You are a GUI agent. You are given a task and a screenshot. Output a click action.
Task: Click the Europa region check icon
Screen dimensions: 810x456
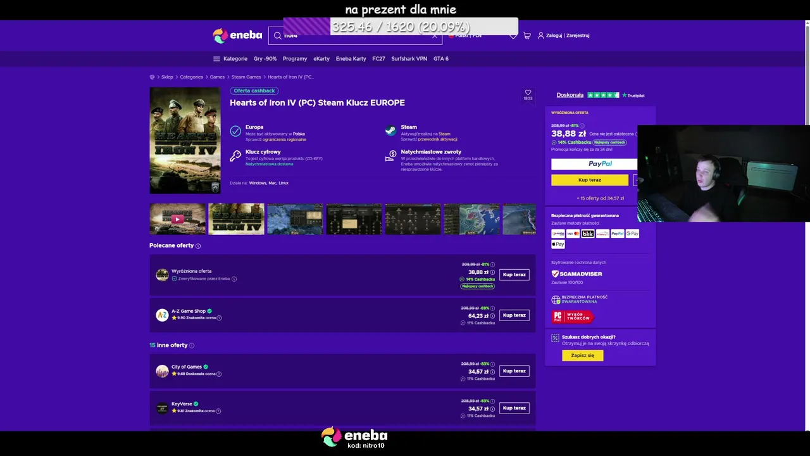click(x=235, y=130)
